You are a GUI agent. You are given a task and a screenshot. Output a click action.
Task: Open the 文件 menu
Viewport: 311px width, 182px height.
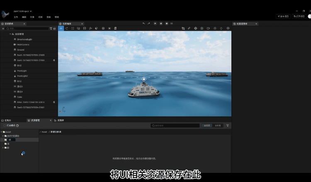(16, 17)
